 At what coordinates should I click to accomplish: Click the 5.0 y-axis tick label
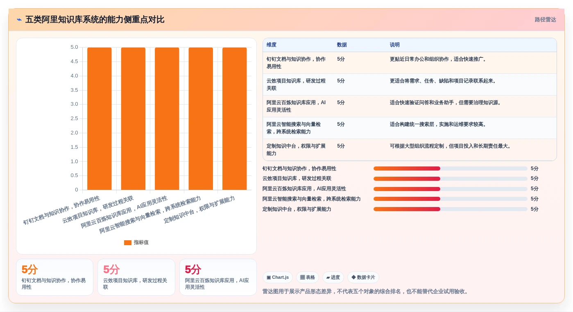pyautogui.click(x=74, y=47)
